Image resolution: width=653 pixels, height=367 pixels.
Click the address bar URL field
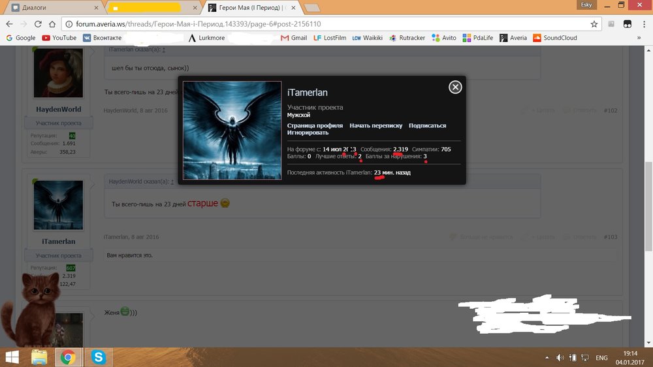point(326,24)
